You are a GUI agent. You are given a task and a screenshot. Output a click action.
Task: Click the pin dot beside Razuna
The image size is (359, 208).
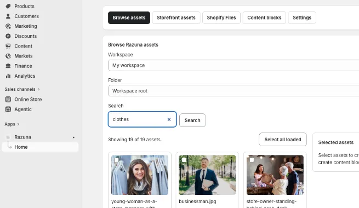click(73, 137)
